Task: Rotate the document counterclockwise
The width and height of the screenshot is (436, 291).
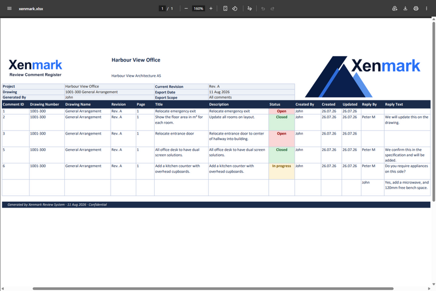Action: pos(235,8)
